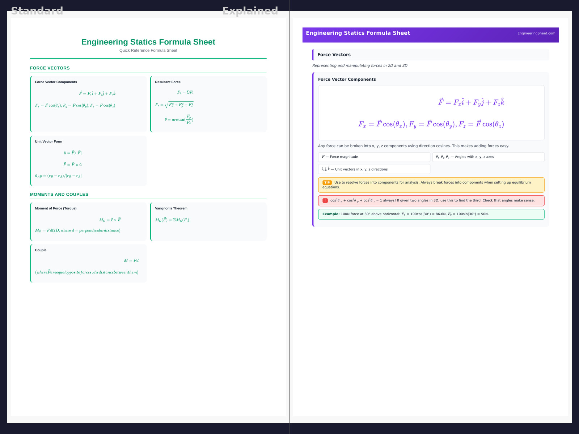Click the MOMENTS AND COUPLES section heading
This screenshot has width=579, height=434.
tap(59, 195)
